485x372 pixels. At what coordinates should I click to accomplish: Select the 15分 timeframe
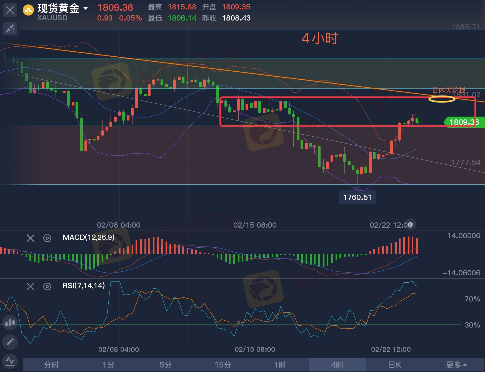click(x=223, y=365)
